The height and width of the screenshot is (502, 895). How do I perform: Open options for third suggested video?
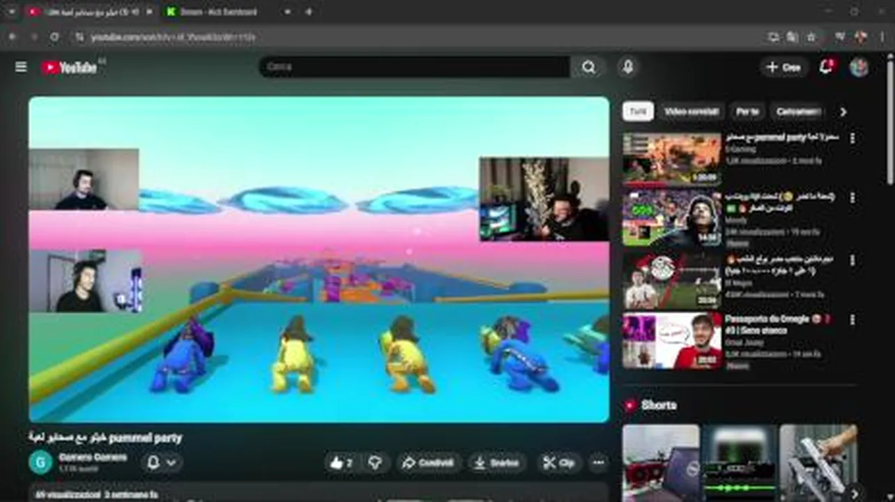[852, 260]
